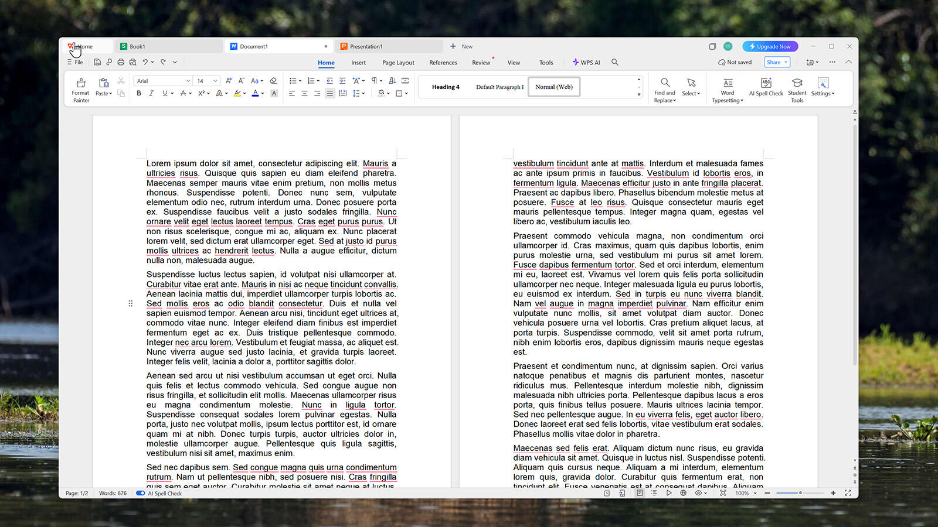The image size is (938, 527).
Task: Run AI Spell Check from ribbon
Action: 766,87
